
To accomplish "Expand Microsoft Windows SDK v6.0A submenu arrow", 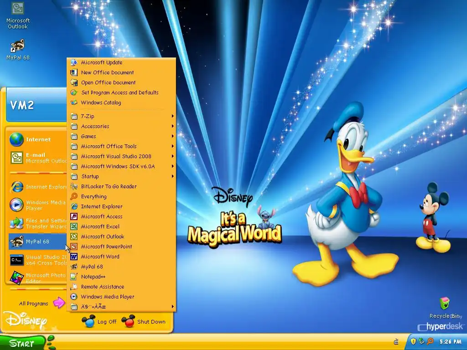I will tap(172, 166).
